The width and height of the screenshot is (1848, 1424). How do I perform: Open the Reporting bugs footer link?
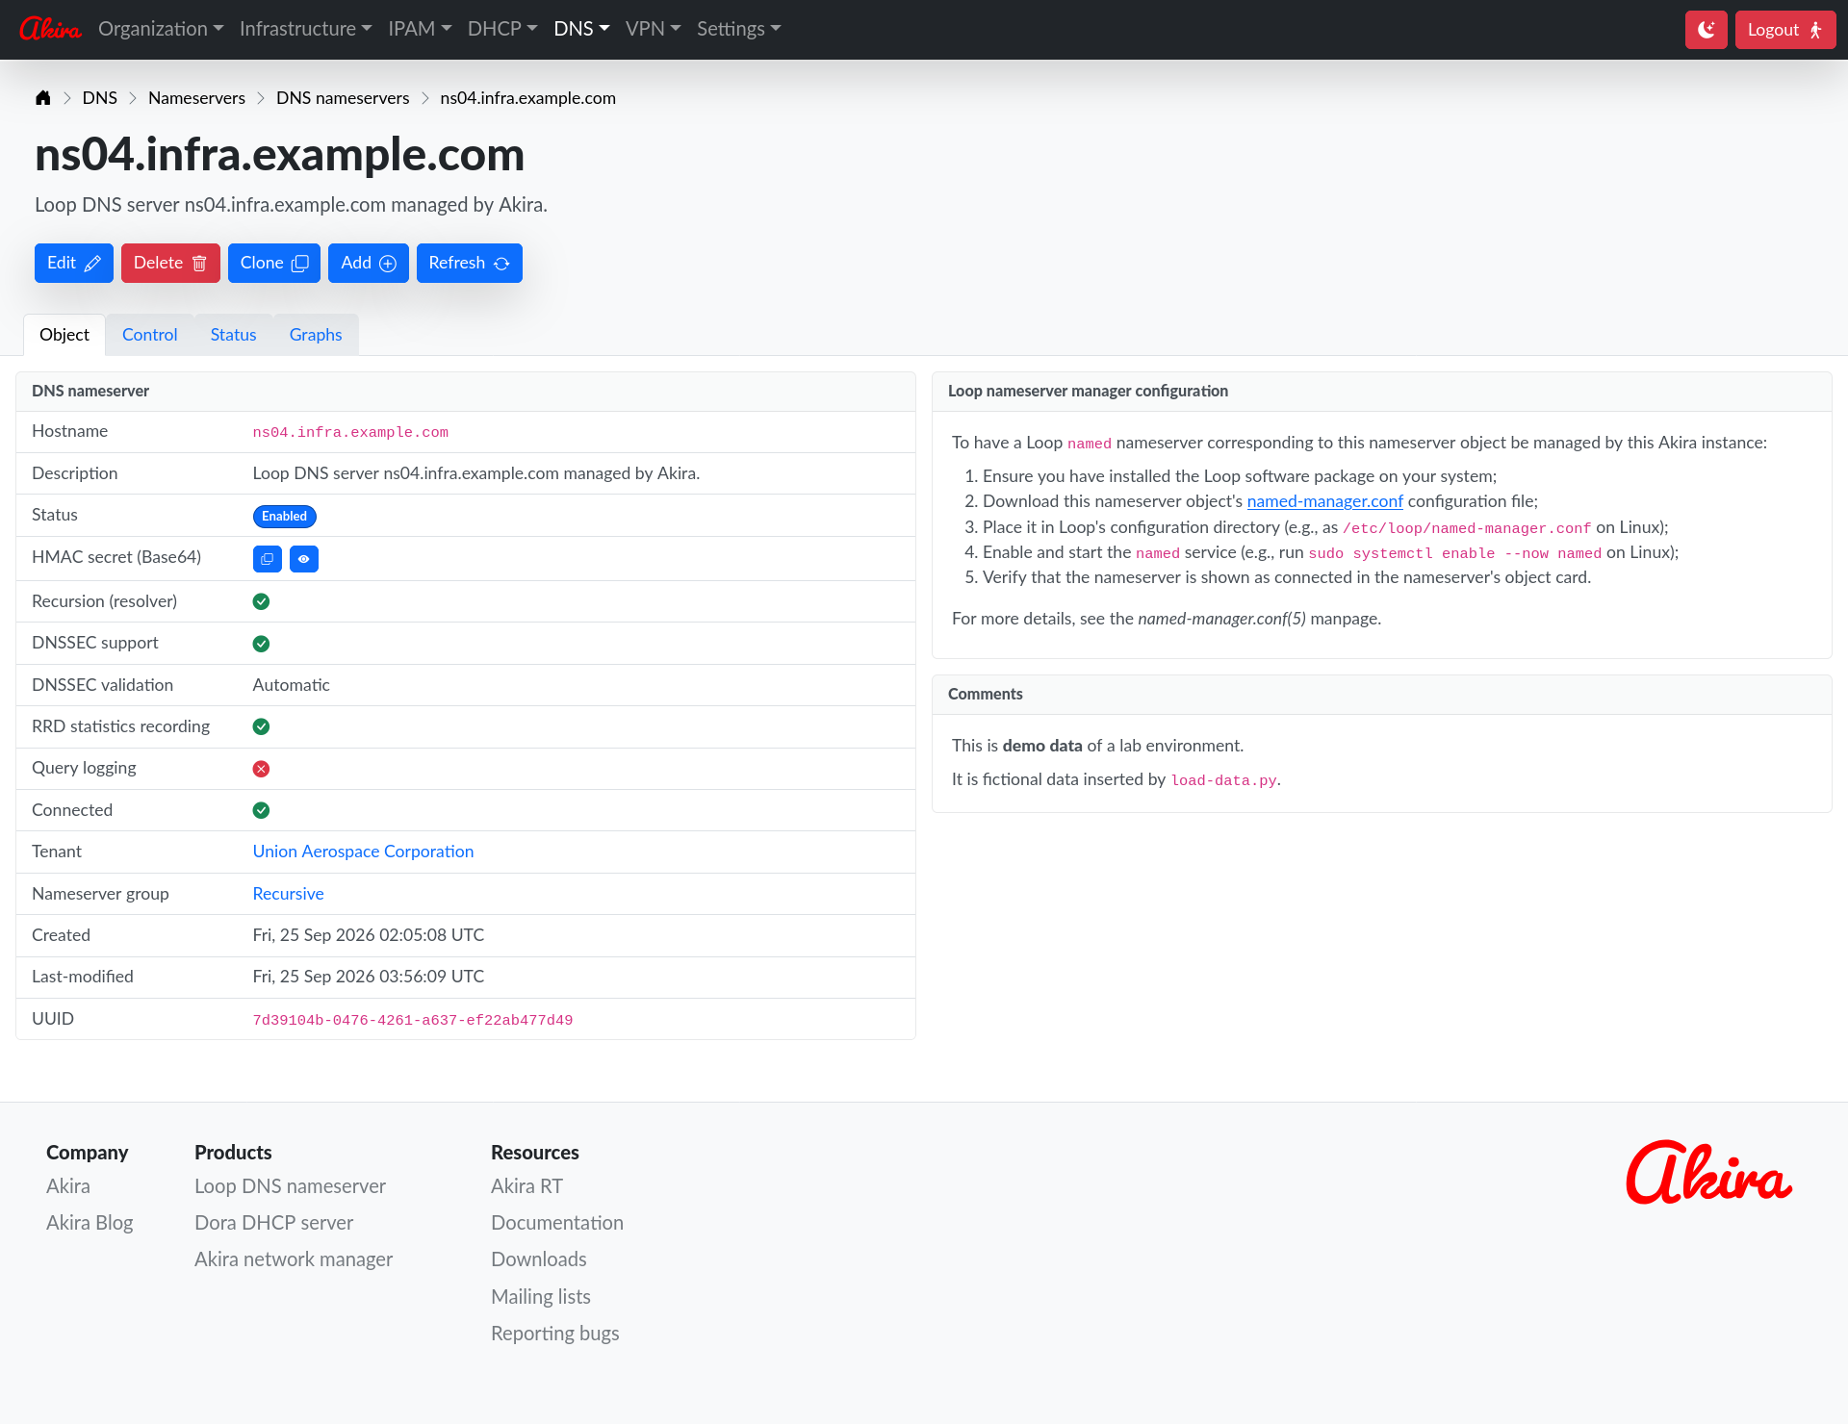point(555,1334)
